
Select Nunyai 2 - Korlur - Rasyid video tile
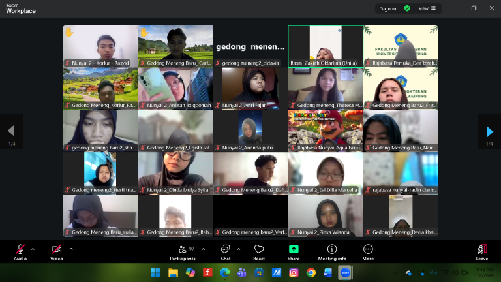pos(100,46)
